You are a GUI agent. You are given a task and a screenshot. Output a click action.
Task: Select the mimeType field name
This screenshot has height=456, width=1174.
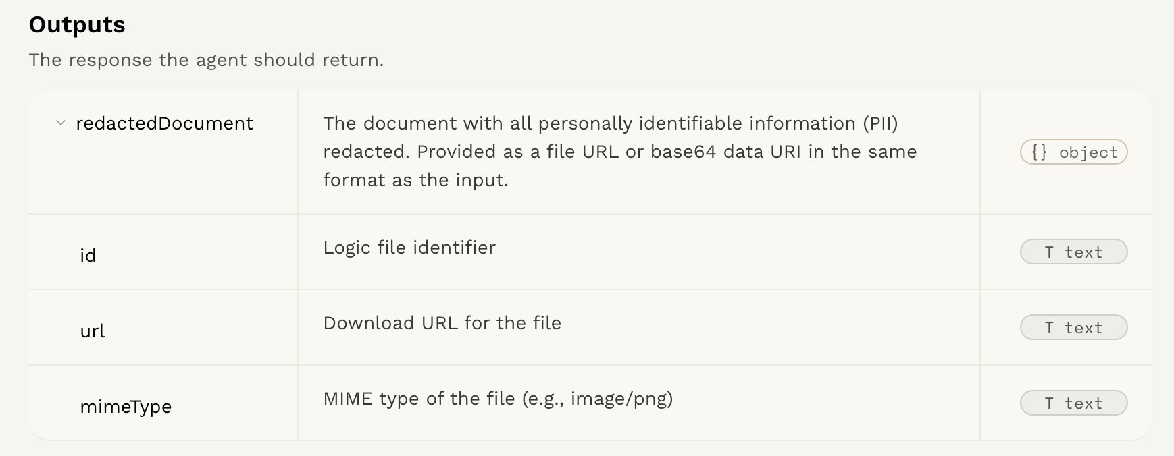coord(126,407)
